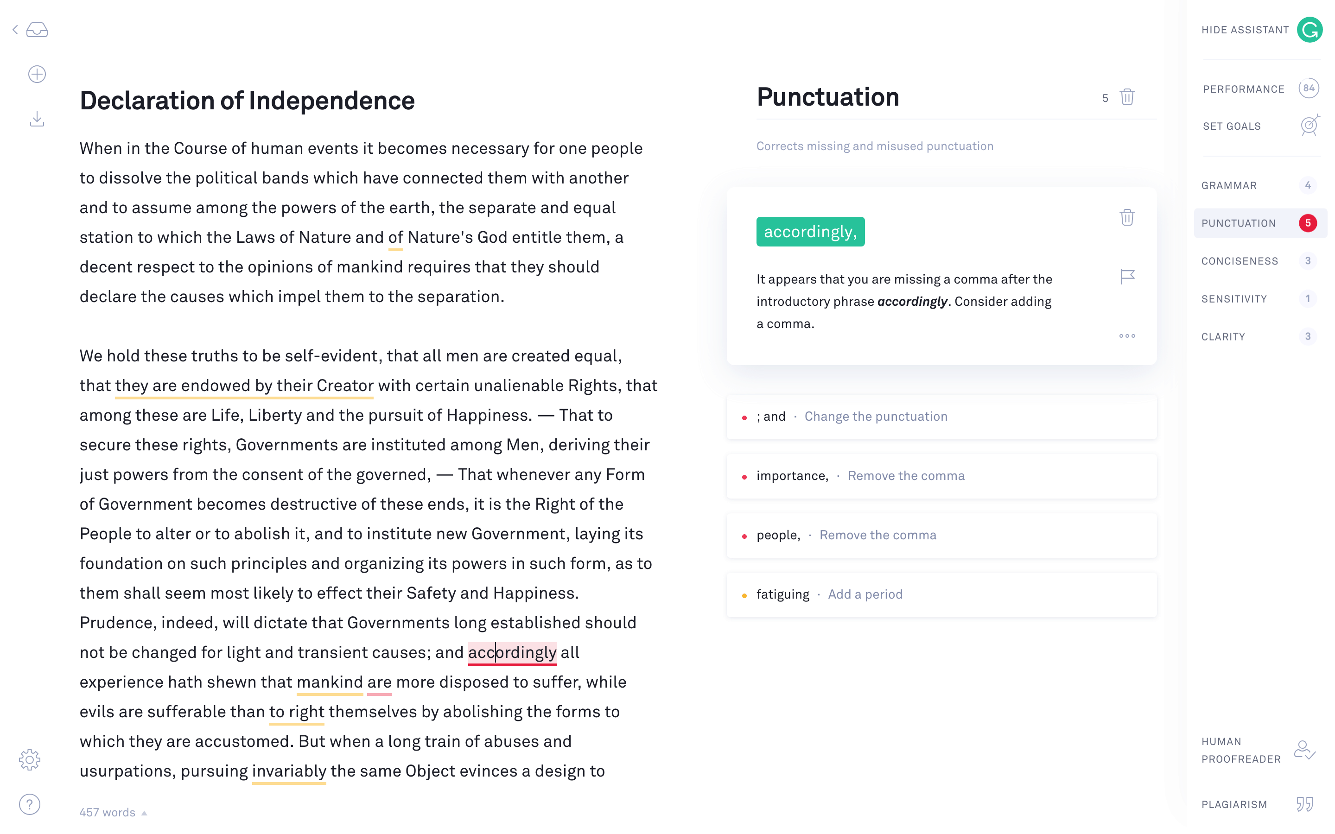
Task: Click Remove the comma for people
Action: click(877, 534)
